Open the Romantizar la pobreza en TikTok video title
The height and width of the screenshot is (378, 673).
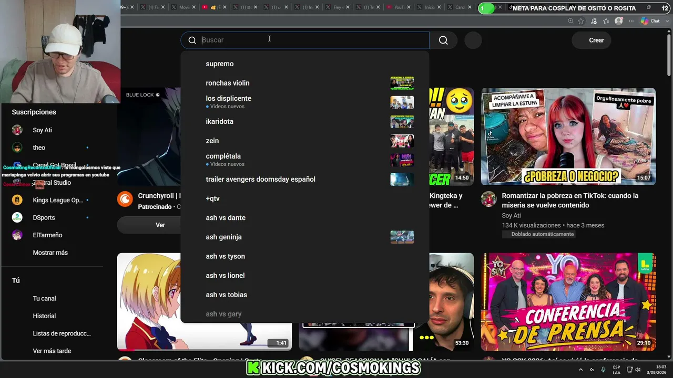(x=570, y=201)
